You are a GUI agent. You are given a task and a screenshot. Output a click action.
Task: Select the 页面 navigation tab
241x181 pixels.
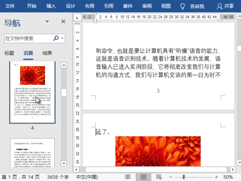[28, 53]
